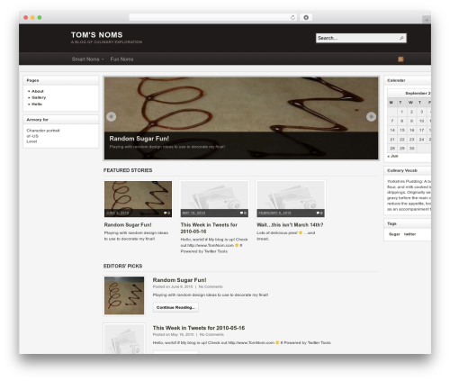450x381 pixels.
Task: Open the About page link
Action: pyautogui.click(x=38, y=91)
